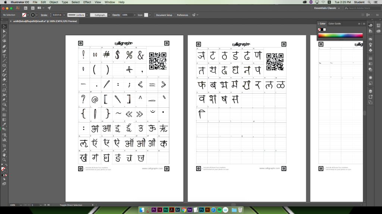
Task: Reset default fill and stroke
Action: coord(3,165)
